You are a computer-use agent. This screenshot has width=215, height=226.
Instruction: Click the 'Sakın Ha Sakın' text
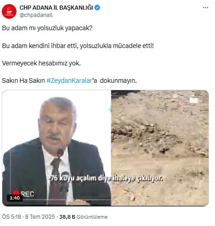click(23, 81)
